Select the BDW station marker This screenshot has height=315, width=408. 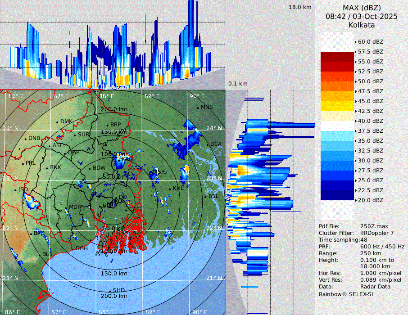(90, 168)
